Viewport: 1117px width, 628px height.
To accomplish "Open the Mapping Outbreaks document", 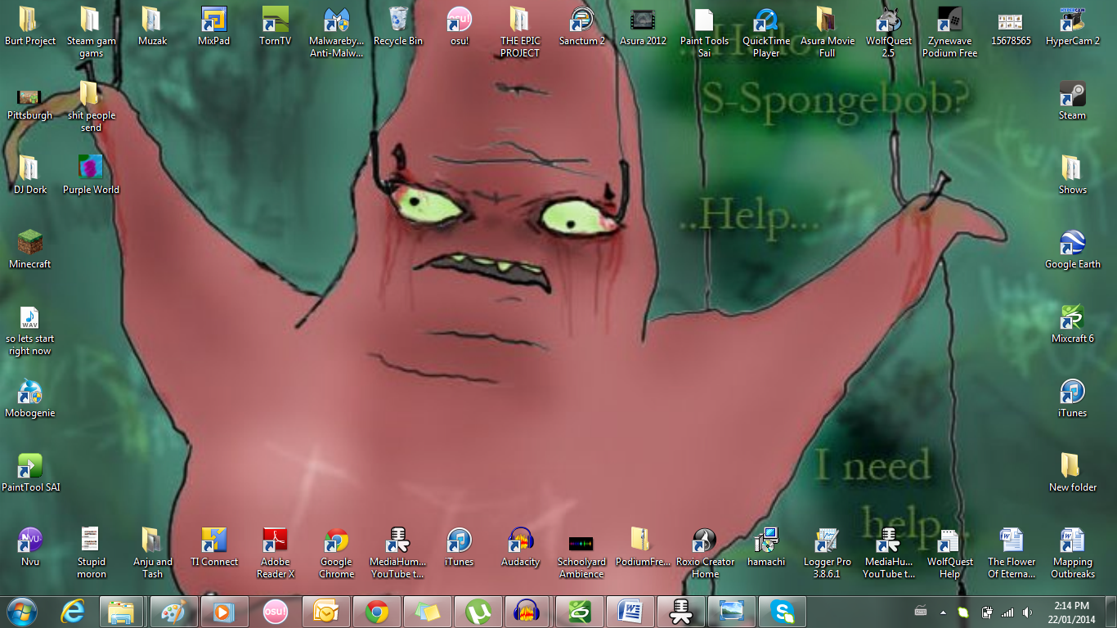I will point(1073,554).
